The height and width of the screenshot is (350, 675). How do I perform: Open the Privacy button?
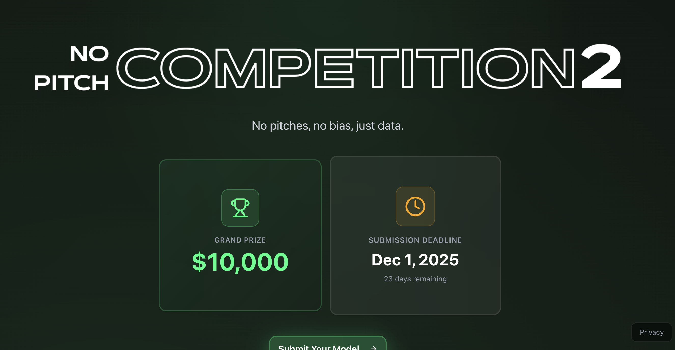click(x=651, y=332)
